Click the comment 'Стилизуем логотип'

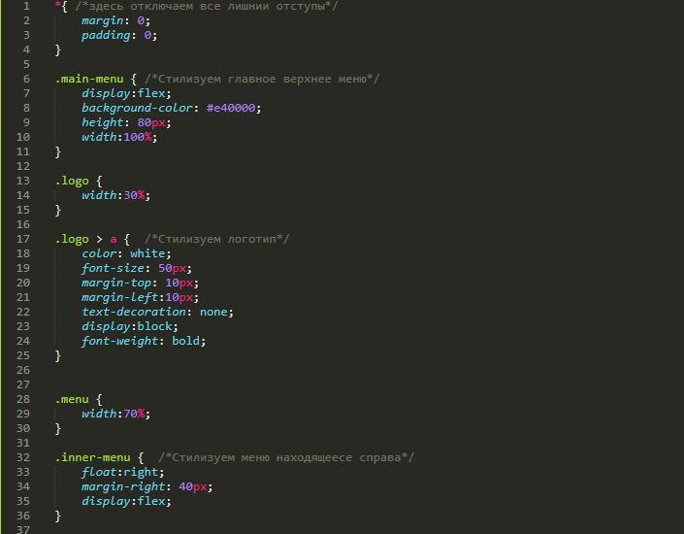pyautogui.click(x=216, y=239)
